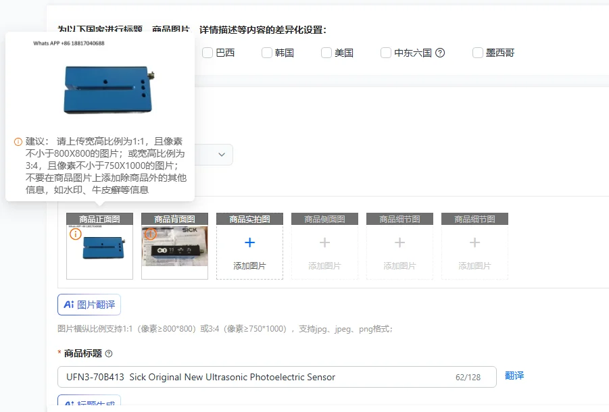Click the info icon in tooltip 建议
This screenshot has width=609, height=412.
pos(18,142)
